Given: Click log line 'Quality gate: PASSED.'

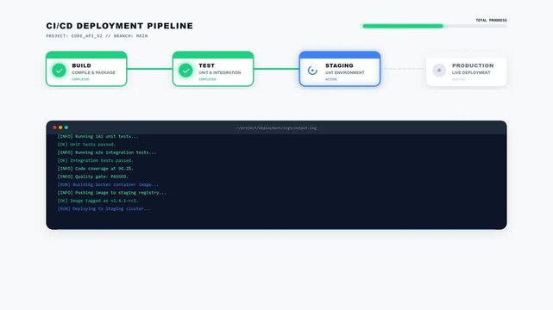Looking at the screenshot, I should [93, 177].
